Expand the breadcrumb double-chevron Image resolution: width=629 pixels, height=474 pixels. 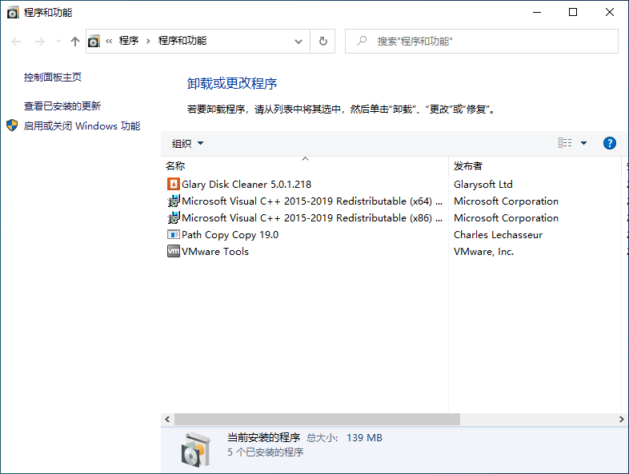[x=109, y=41]
